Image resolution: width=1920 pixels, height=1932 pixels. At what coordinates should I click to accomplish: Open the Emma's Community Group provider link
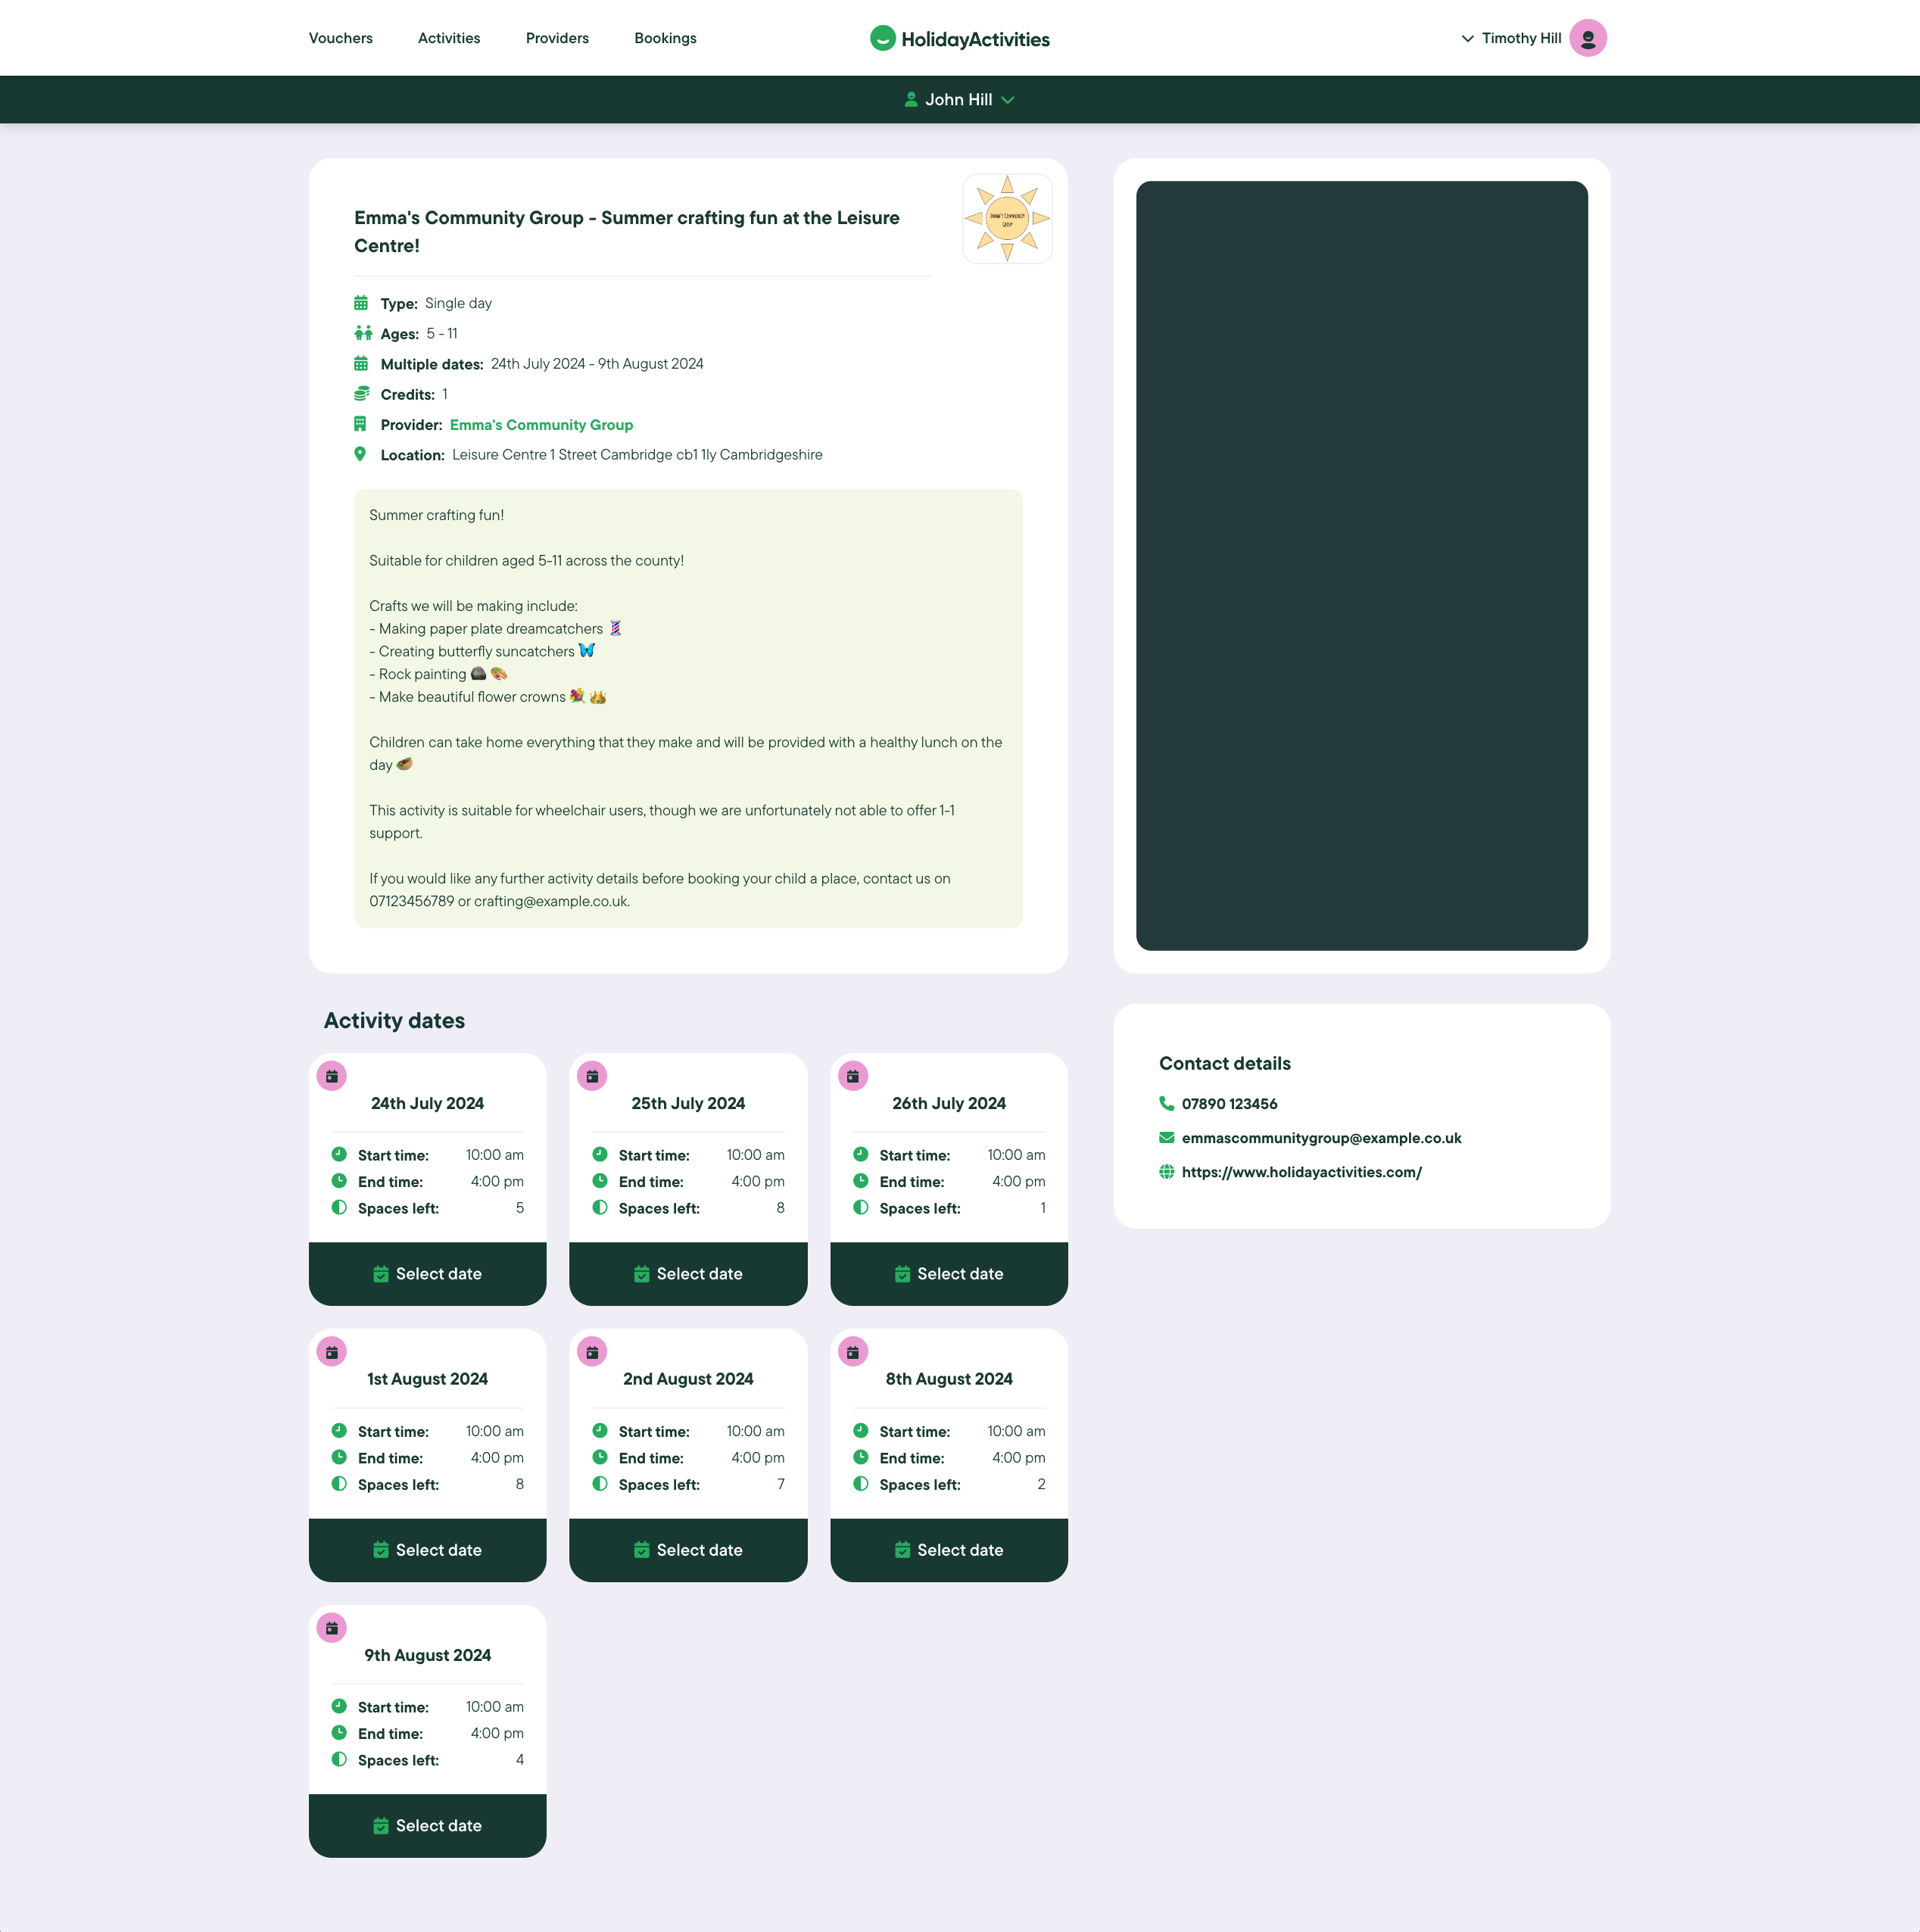[x=541, y=424]
